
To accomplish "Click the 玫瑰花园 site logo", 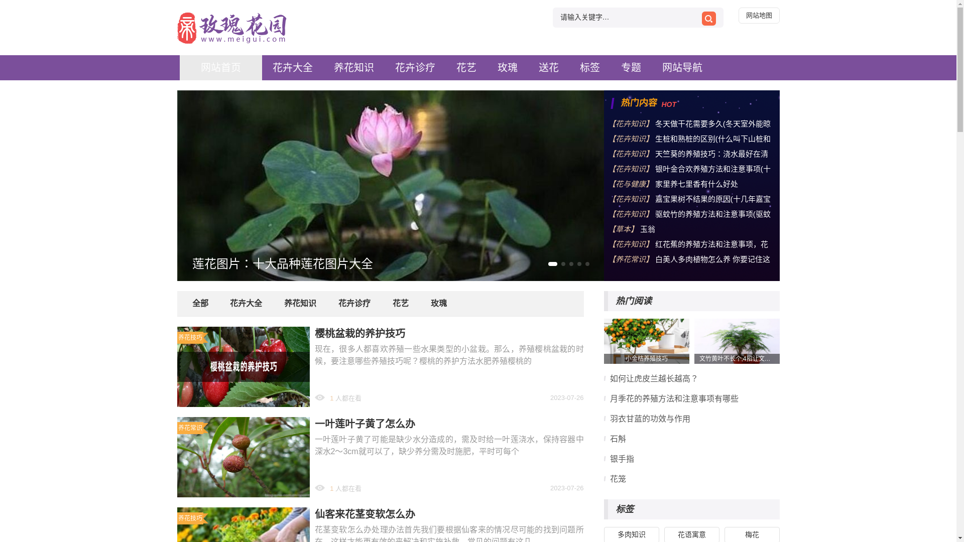I will tap(232, 28).
